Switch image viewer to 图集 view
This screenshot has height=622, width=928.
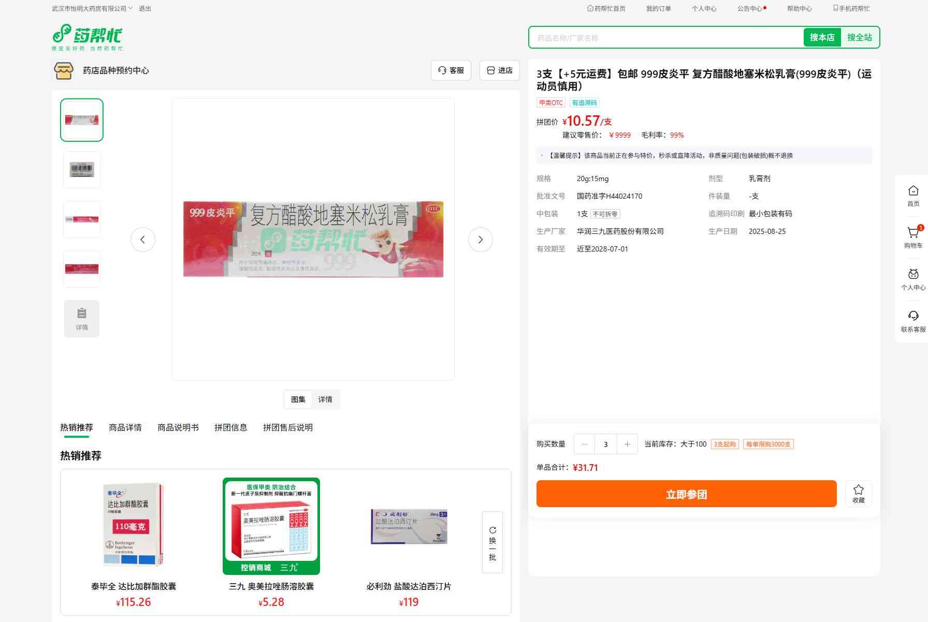(298, 399)
